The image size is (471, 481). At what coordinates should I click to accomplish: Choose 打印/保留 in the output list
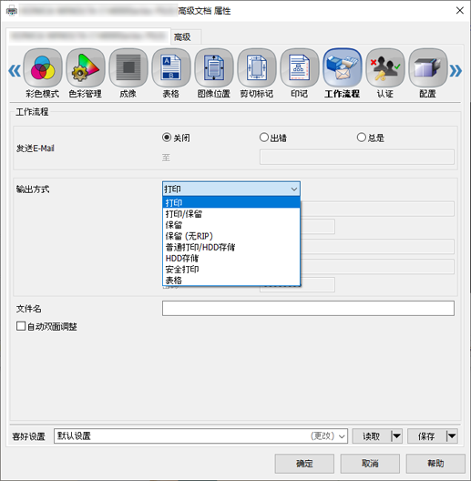click(x=231, y=214)
